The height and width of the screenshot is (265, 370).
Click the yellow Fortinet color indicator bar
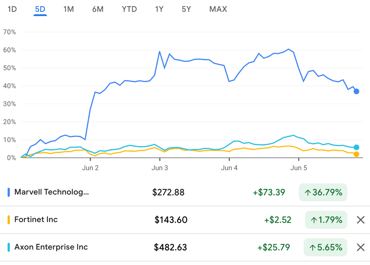point(9,220)
